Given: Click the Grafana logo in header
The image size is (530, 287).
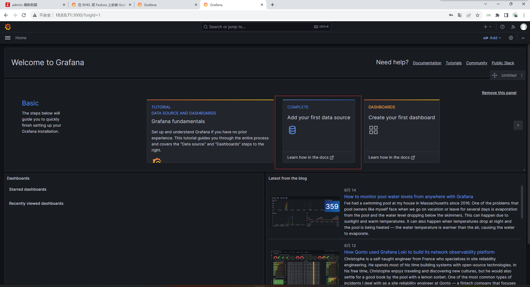Looking at the screenshot, I should coord(8,27).
